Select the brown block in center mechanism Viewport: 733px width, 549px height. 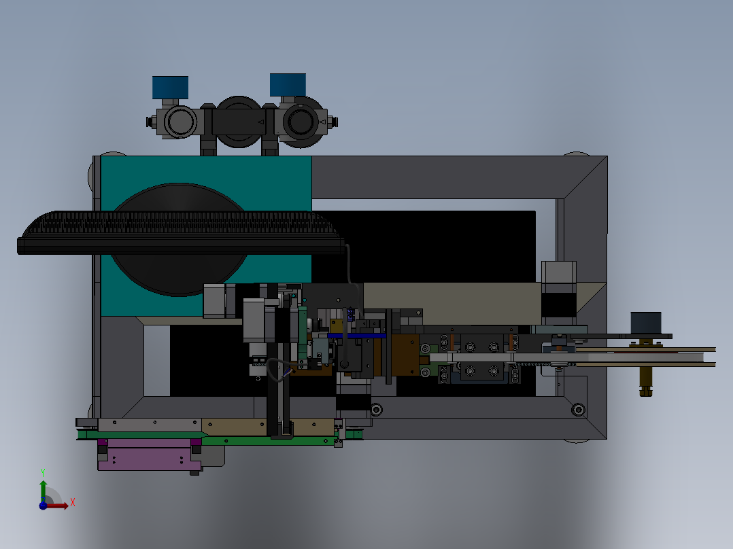tap(405, 355)
